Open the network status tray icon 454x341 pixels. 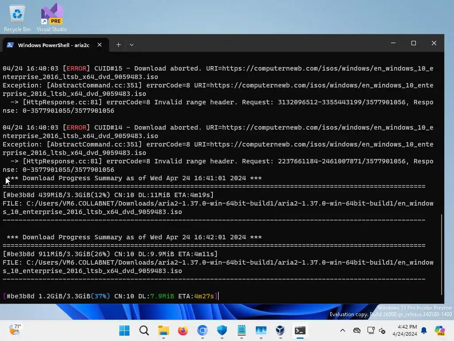[x=371, y=330]
